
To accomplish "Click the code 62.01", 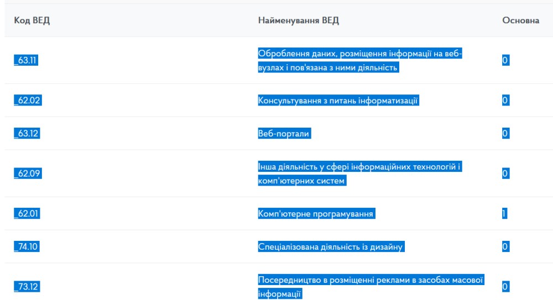I will (27, 213).
